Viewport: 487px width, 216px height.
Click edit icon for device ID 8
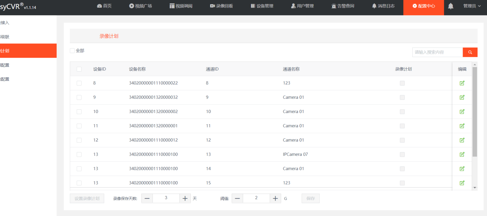[462, 83]
